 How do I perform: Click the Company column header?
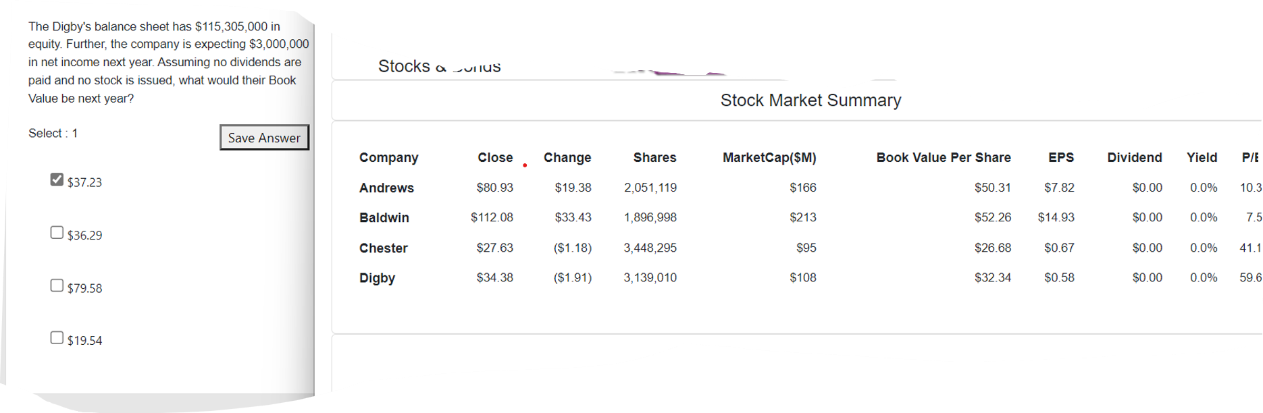pyautogui.click(x=388, y=157)
